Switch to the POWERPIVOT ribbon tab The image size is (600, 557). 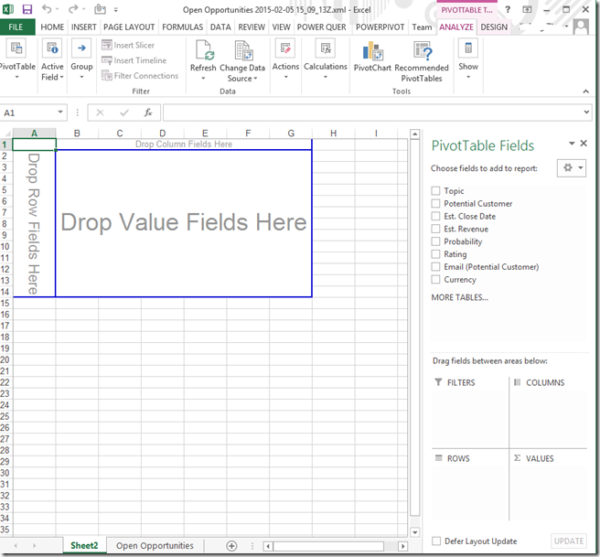click(380, 27)
